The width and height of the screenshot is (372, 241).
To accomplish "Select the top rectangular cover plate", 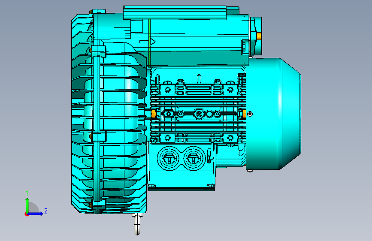I will 175,13.
